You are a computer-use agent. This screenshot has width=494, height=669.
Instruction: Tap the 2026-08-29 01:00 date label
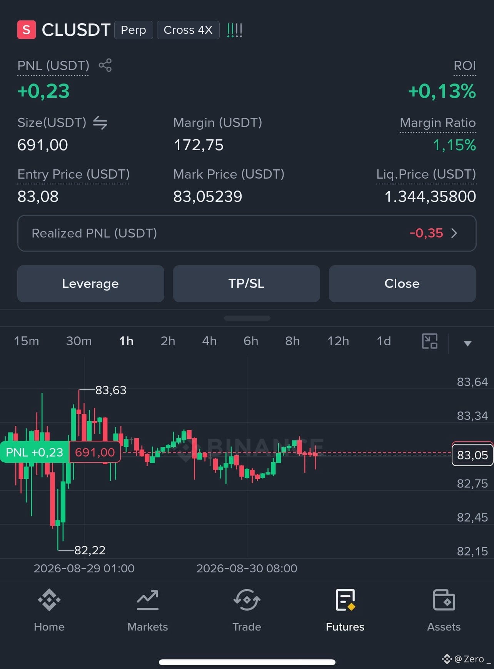(x=84, y=569)
